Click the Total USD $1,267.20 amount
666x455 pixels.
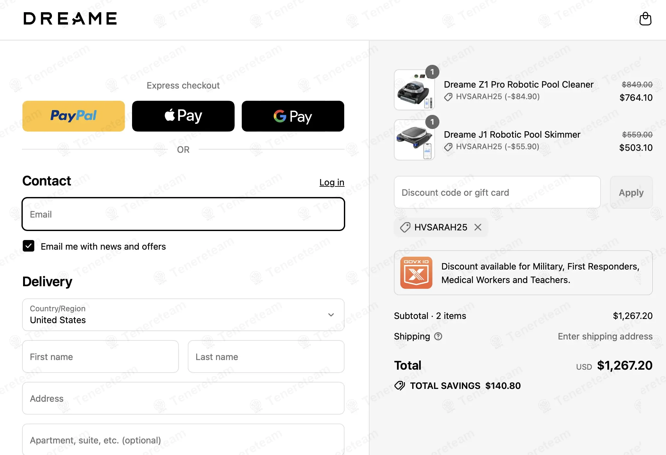[625, 365]
